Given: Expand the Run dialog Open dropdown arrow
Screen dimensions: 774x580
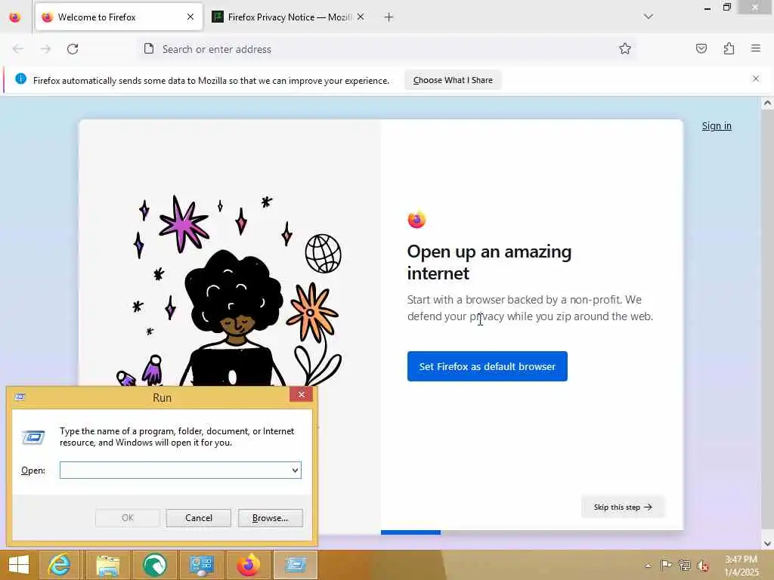Looking at the screenshot, I should (296, 470).
